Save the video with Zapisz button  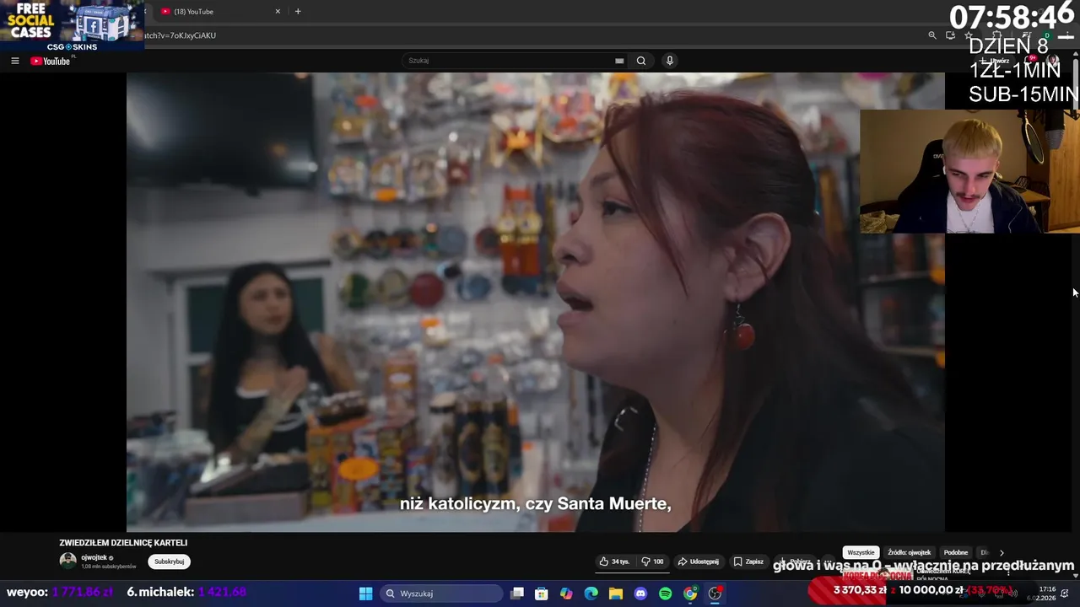click(748, 561)
